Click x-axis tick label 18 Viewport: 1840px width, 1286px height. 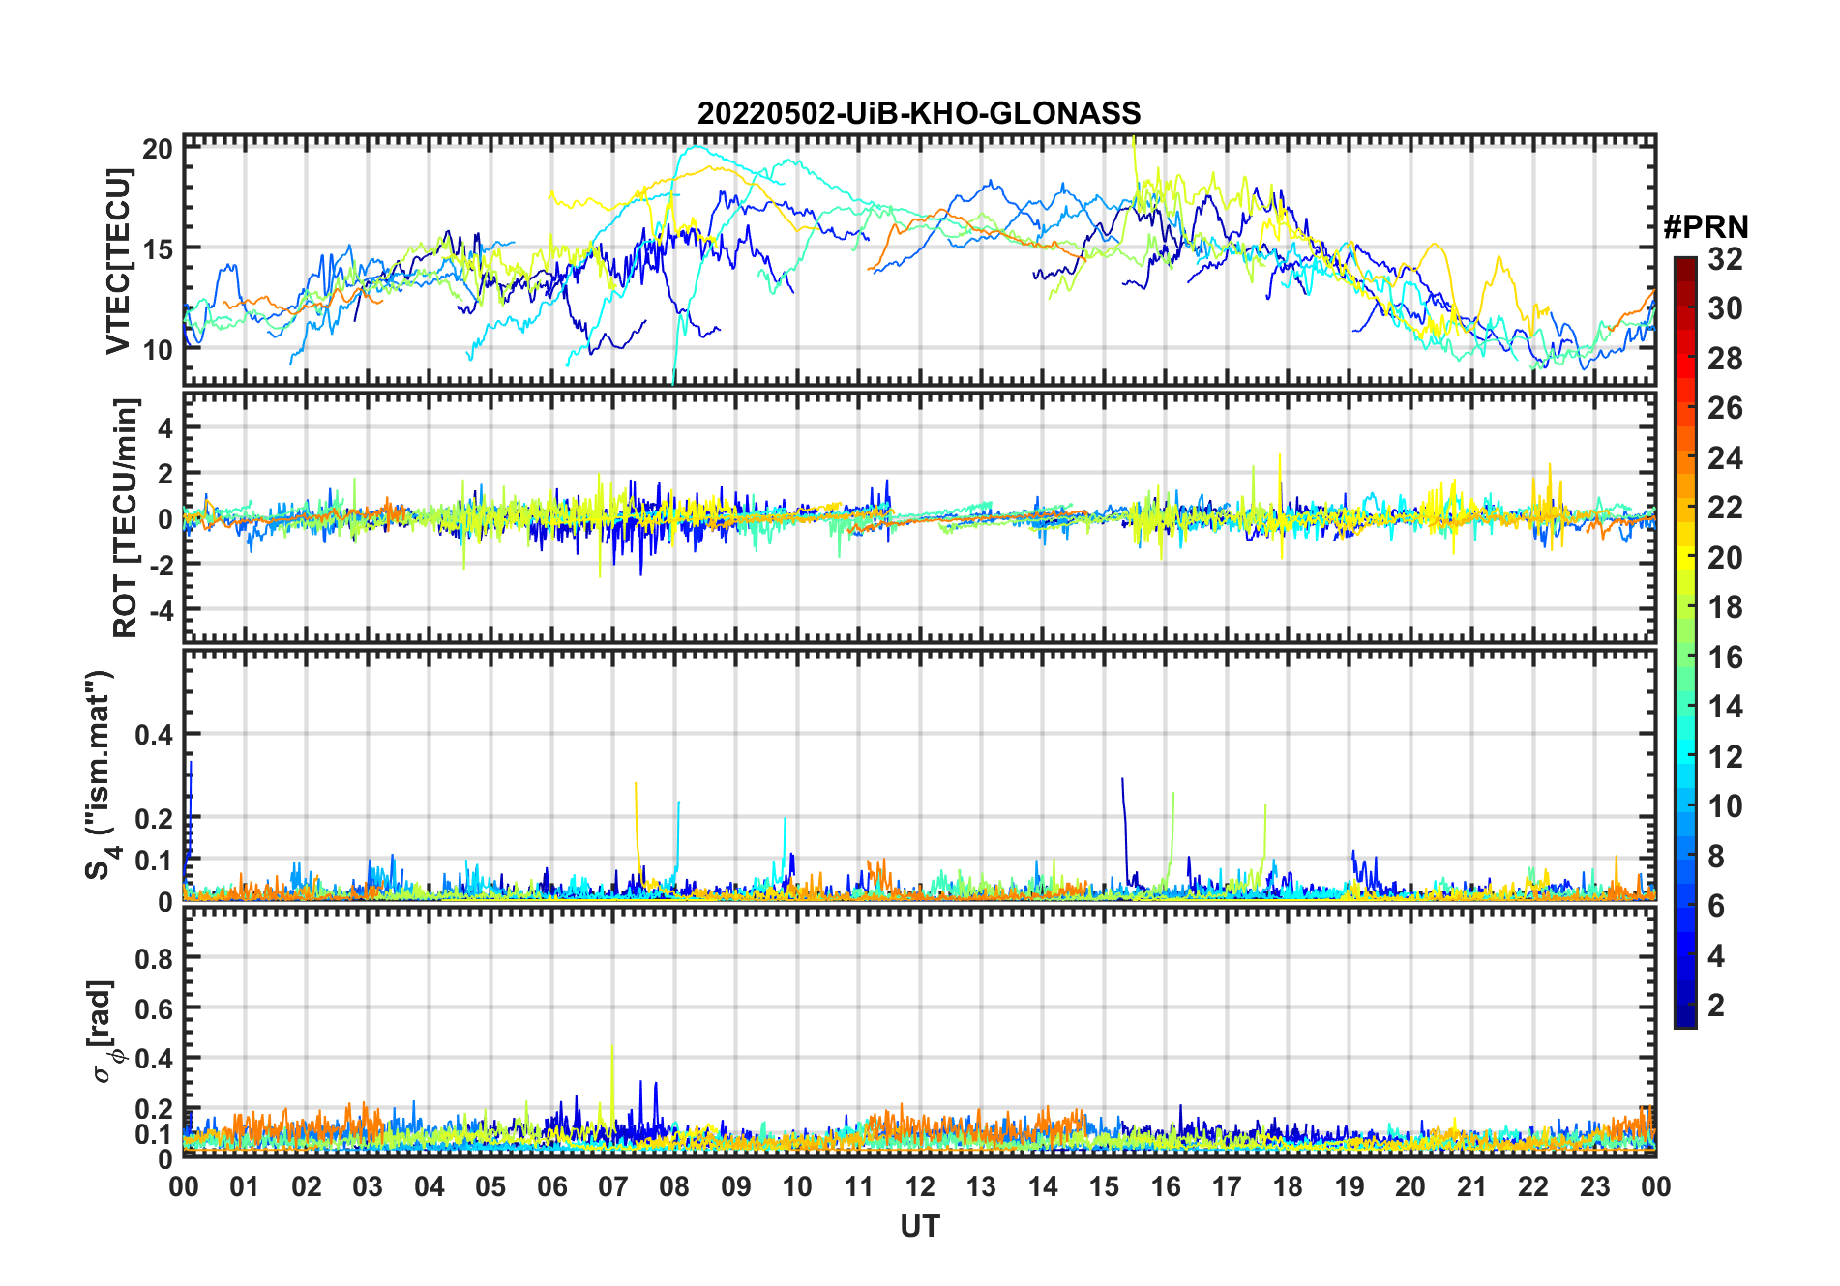(x=1288, y=1186)
